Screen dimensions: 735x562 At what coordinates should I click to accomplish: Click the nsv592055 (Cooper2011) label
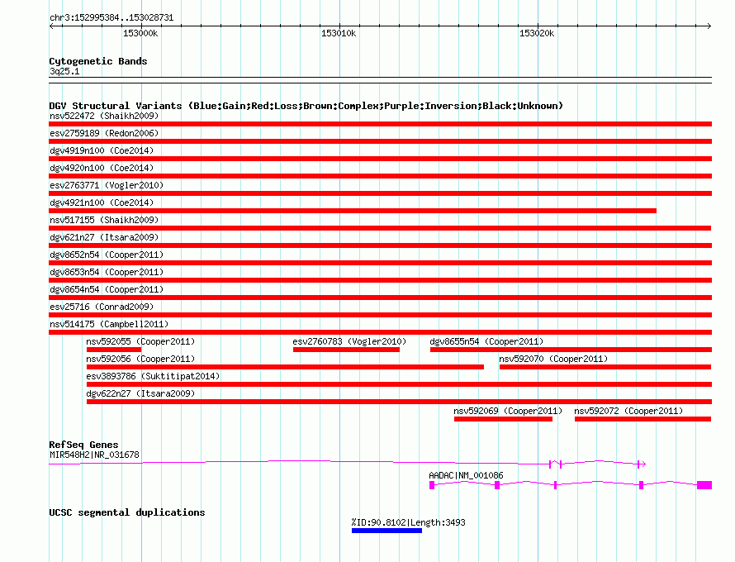[x=140, y=341]
